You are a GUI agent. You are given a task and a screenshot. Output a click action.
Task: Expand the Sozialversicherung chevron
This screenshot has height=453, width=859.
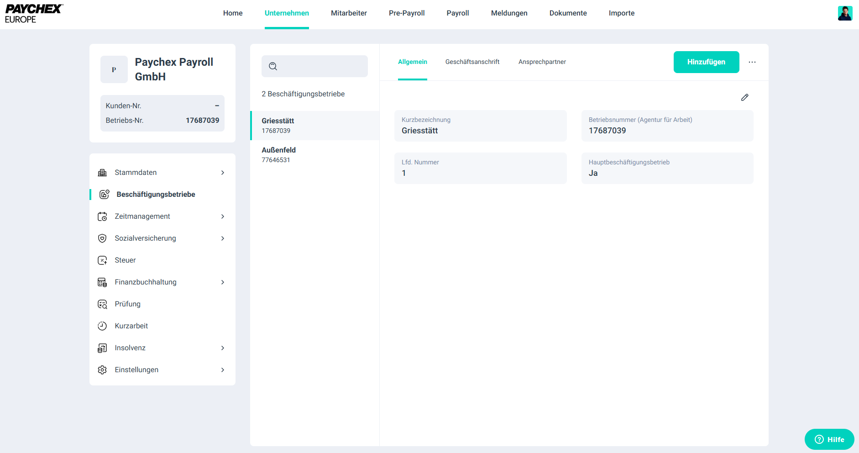tap(223, 238)
